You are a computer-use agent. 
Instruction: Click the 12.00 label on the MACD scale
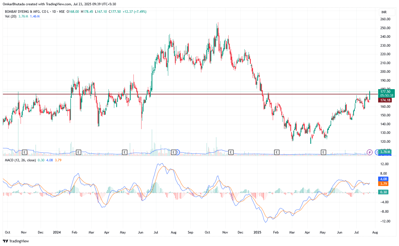click(x=385, y=164)
